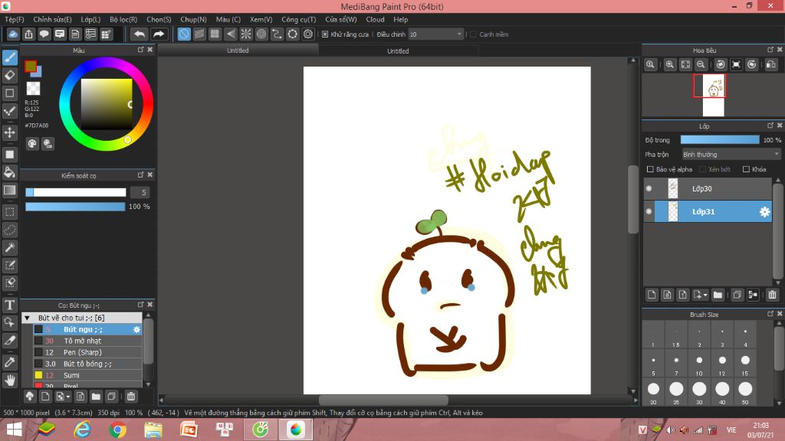Select the Brush tool in the toolbox
This screenshot has width=785, height=441.
pyautogui.click(x=10, y=57)
